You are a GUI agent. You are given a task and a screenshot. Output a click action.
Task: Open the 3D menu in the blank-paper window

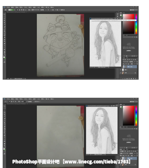click(39, 99)
